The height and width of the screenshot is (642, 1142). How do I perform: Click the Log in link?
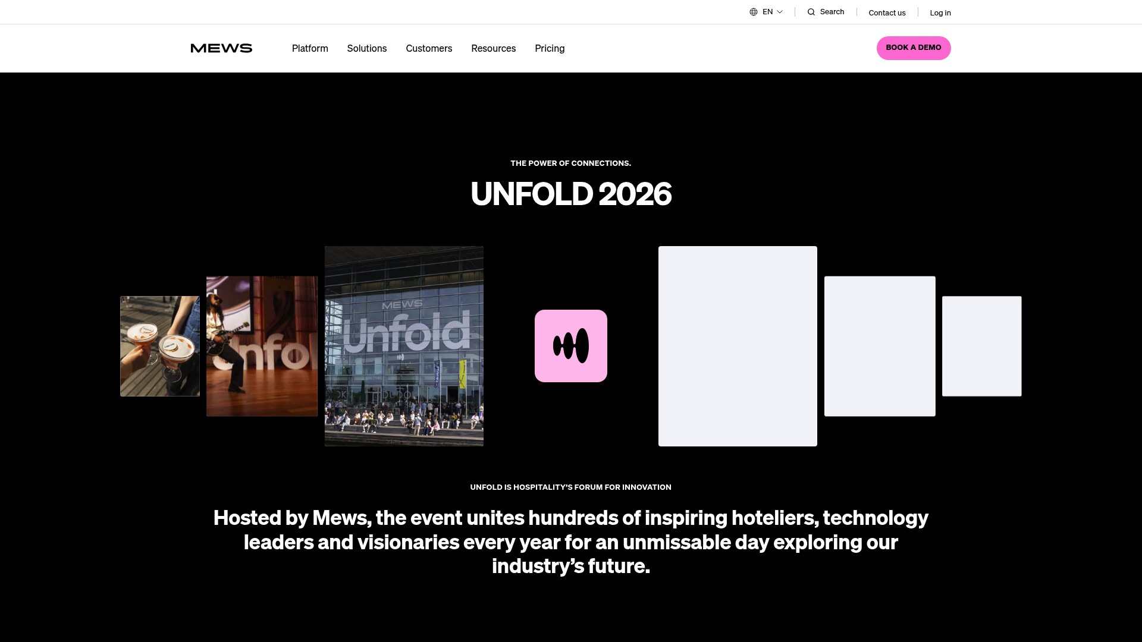point(940,12)
